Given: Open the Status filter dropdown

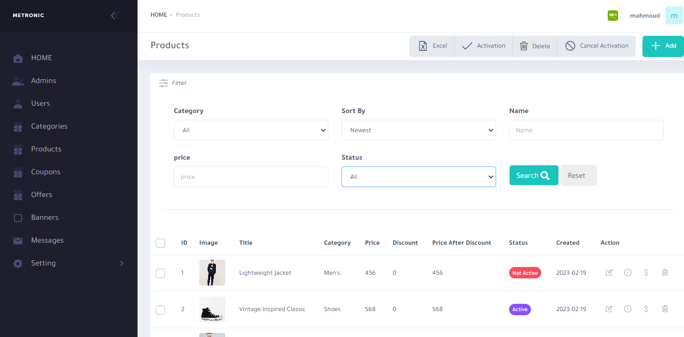Looking at the screenshot, I should coord(419,177).
